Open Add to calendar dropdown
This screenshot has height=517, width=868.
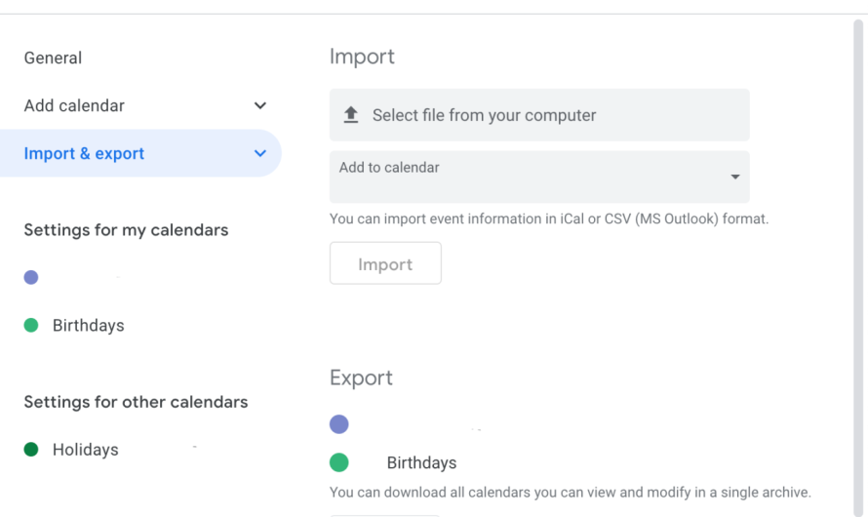point(539,178)
